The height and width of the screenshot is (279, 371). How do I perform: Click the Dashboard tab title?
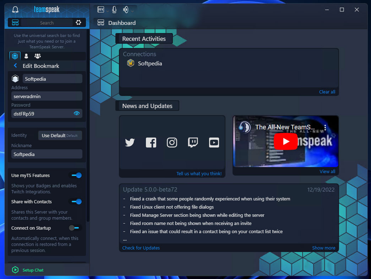click(122, 23)
